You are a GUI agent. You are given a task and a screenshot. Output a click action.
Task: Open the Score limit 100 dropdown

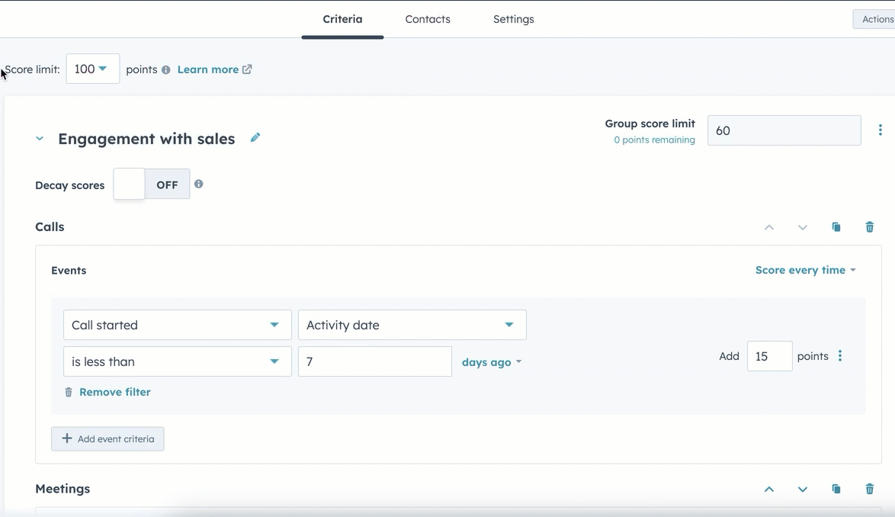point(91,68)
